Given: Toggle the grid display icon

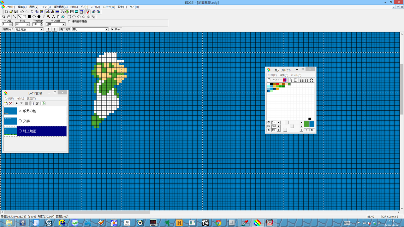Looking at the screenshot, I should point(87,12).
